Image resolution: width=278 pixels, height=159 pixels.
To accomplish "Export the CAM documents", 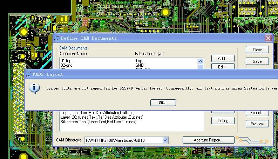I will tap(257, 113).
